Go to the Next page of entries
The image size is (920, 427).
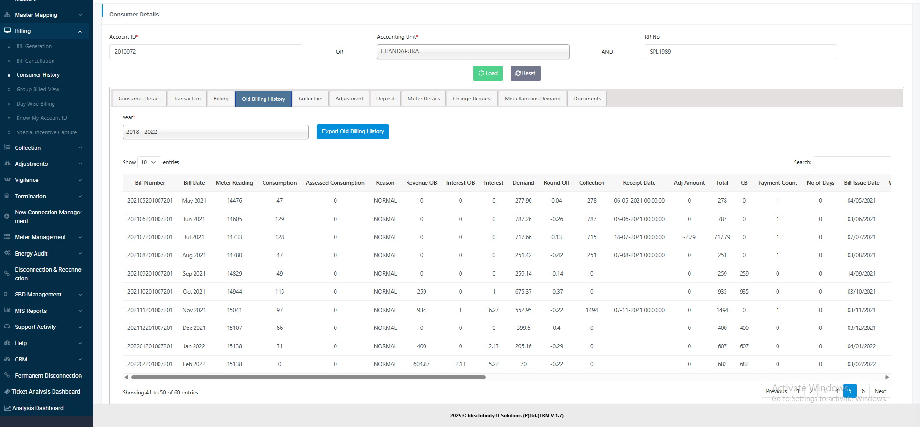point(880,391)
